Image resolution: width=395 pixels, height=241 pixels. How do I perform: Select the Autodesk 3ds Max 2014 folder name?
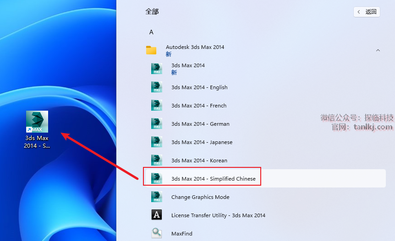pos(195,47)
